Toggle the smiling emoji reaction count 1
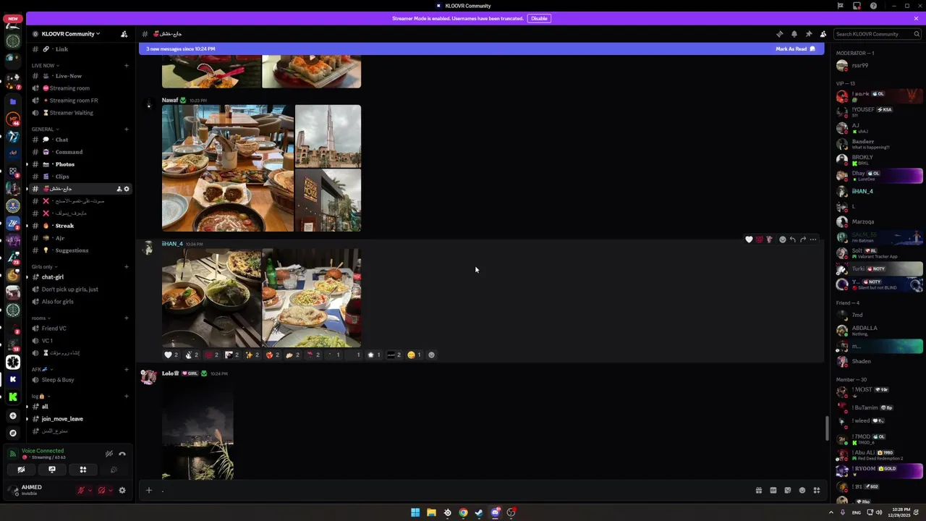926x521 pixels. coord(415,355)
